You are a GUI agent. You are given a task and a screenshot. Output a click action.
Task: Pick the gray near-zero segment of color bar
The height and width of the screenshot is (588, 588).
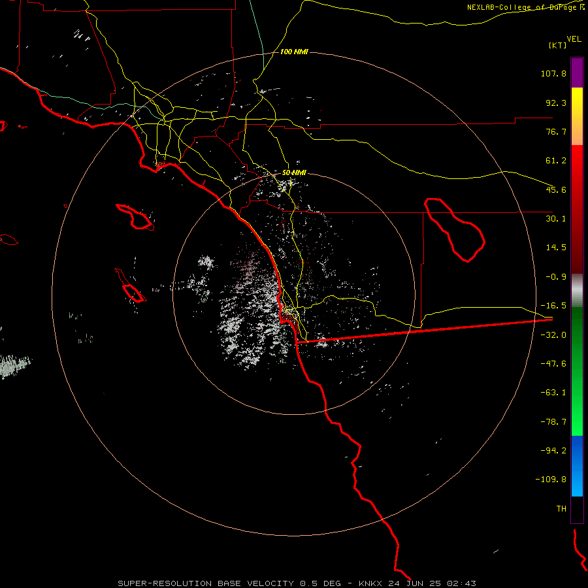(577, 291)
